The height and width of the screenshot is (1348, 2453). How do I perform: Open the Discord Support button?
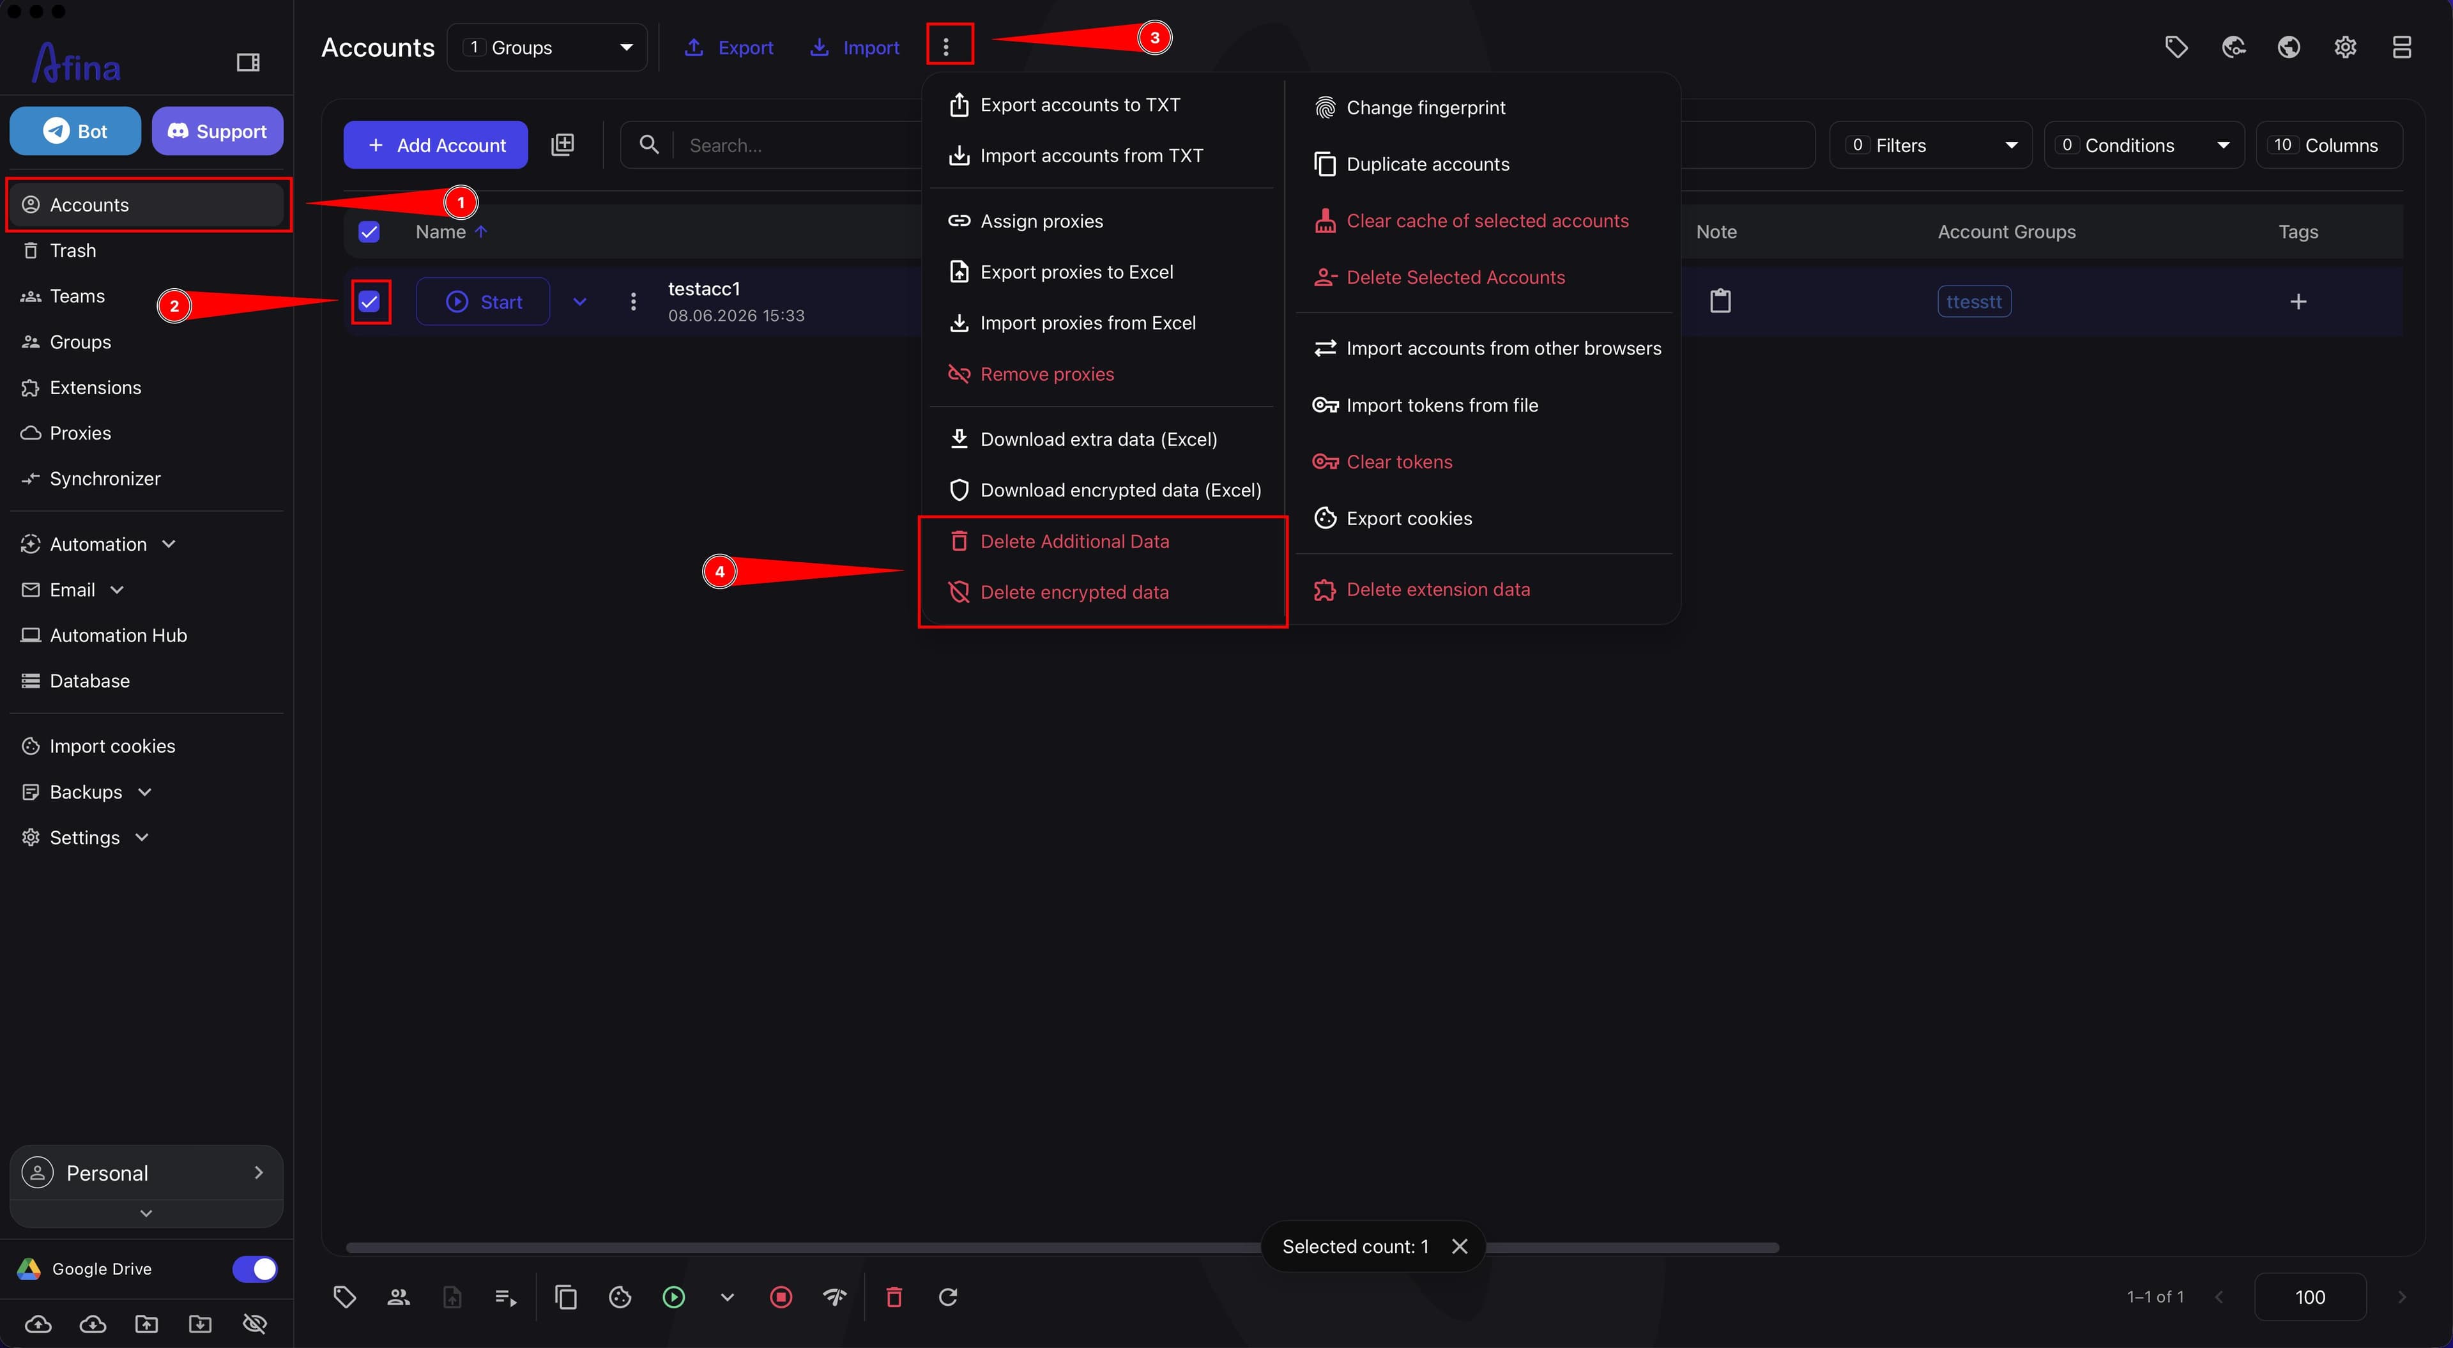tap(217, 132)
